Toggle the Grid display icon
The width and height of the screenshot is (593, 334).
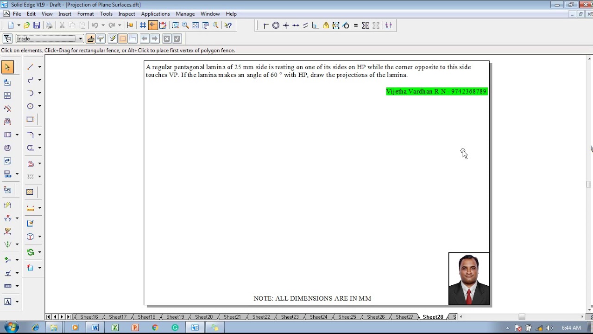tap(143, 26)
